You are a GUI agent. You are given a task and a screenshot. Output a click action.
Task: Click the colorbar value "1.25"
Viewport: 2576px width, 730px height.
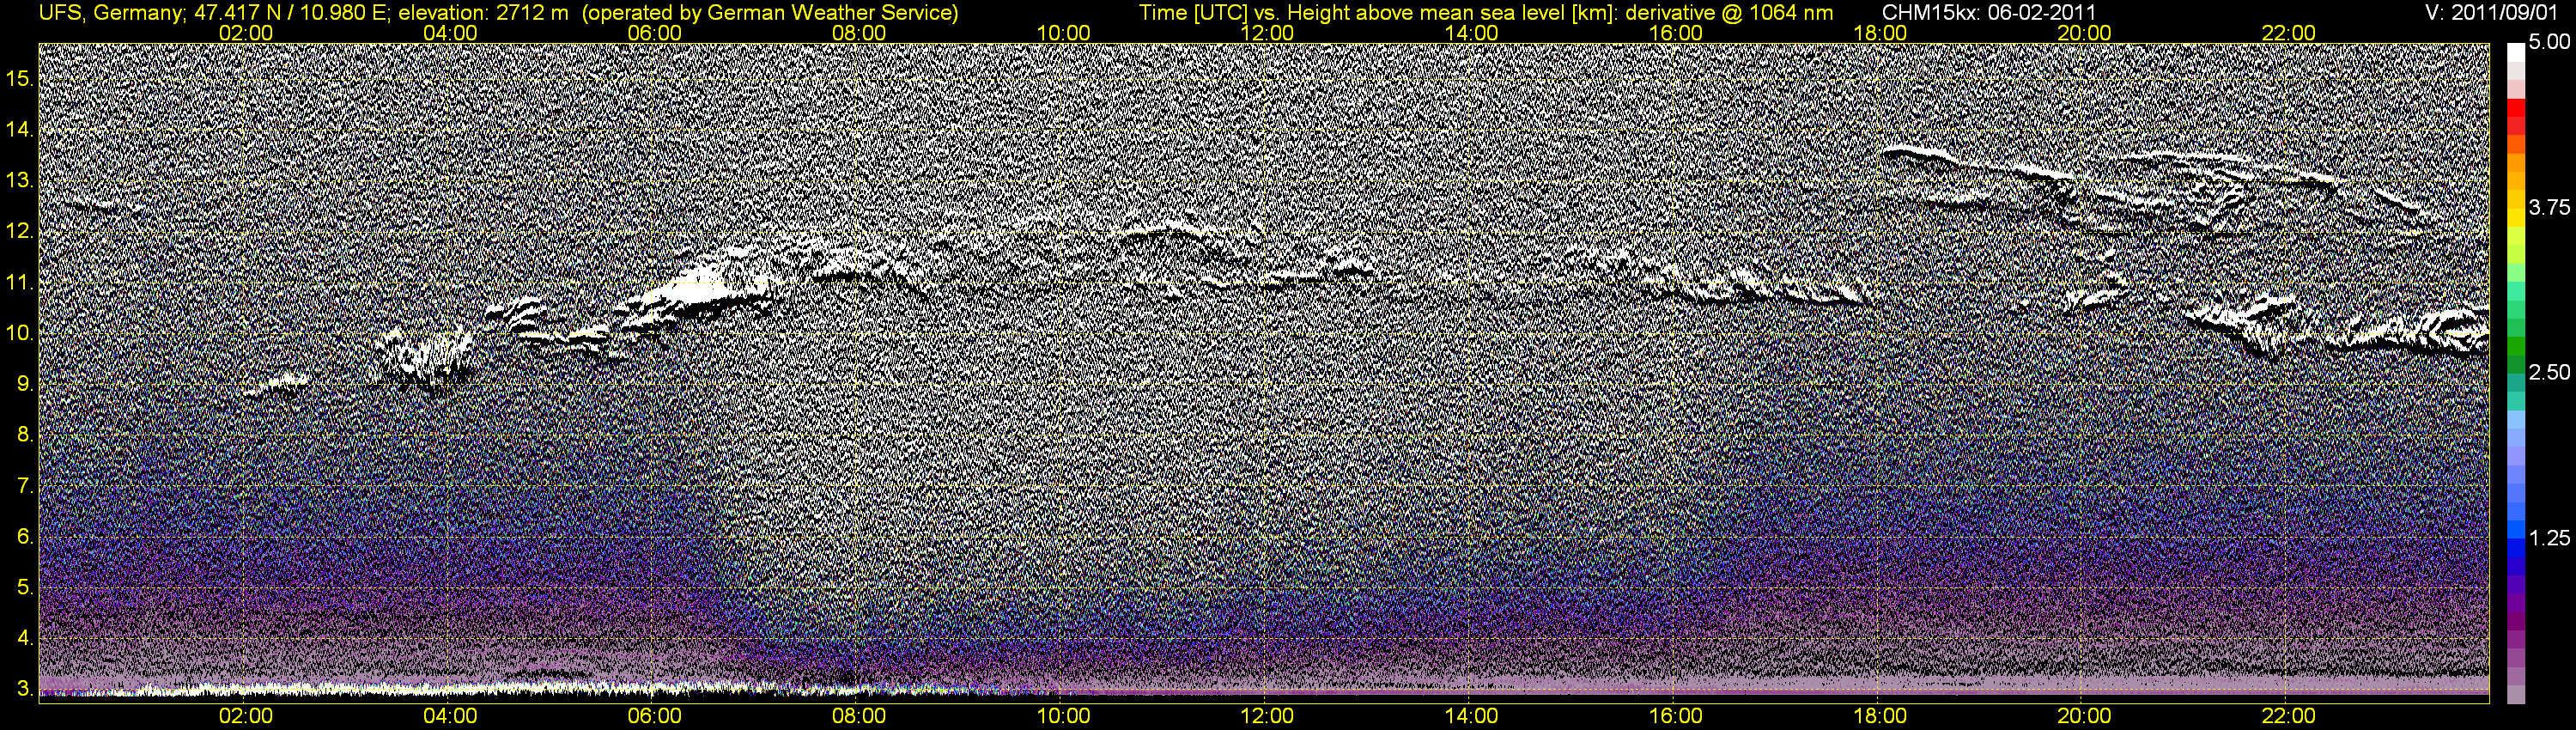click(x=2549, y=538)
